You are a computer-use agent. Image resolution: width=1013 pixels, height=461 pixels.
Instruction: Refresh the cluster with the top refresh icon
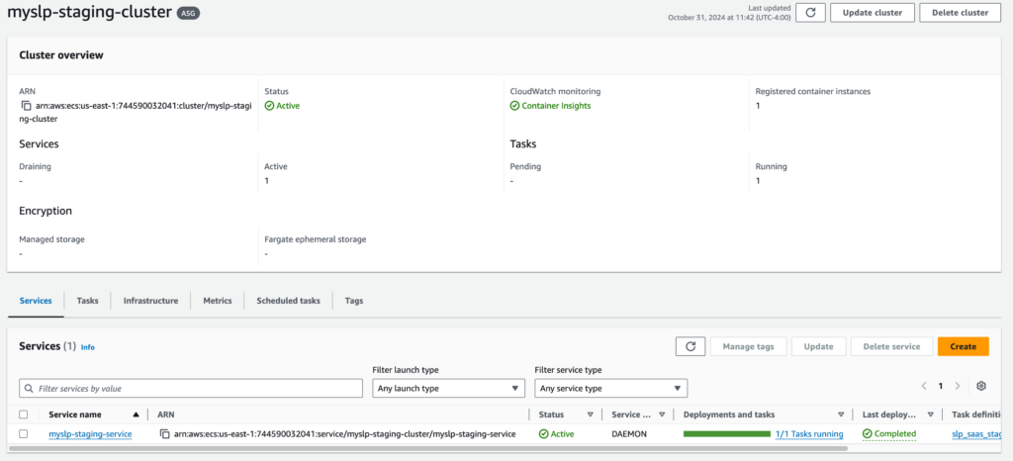[811, 13]
